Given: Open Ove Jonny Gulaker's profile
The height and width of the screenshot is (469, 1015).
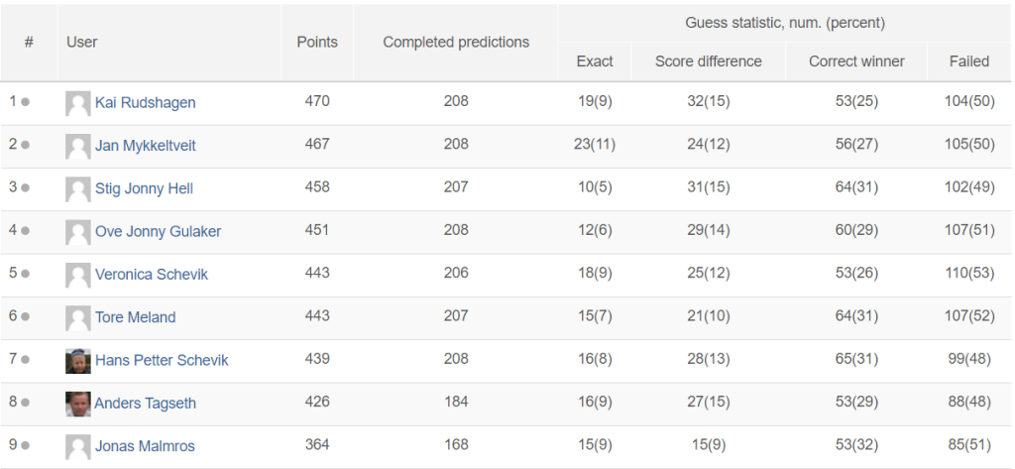Looking at the screenshot, I should pyautogui.click(x=158, y=231).
